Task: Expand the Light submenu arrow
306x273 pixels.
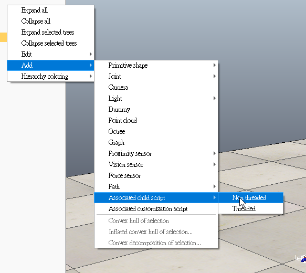Action: 214,98
